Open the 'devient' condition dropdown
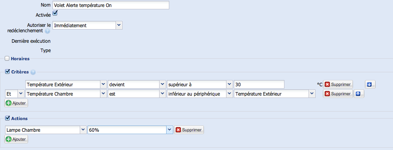Screen dimensions: 393x150 (137, 85)
